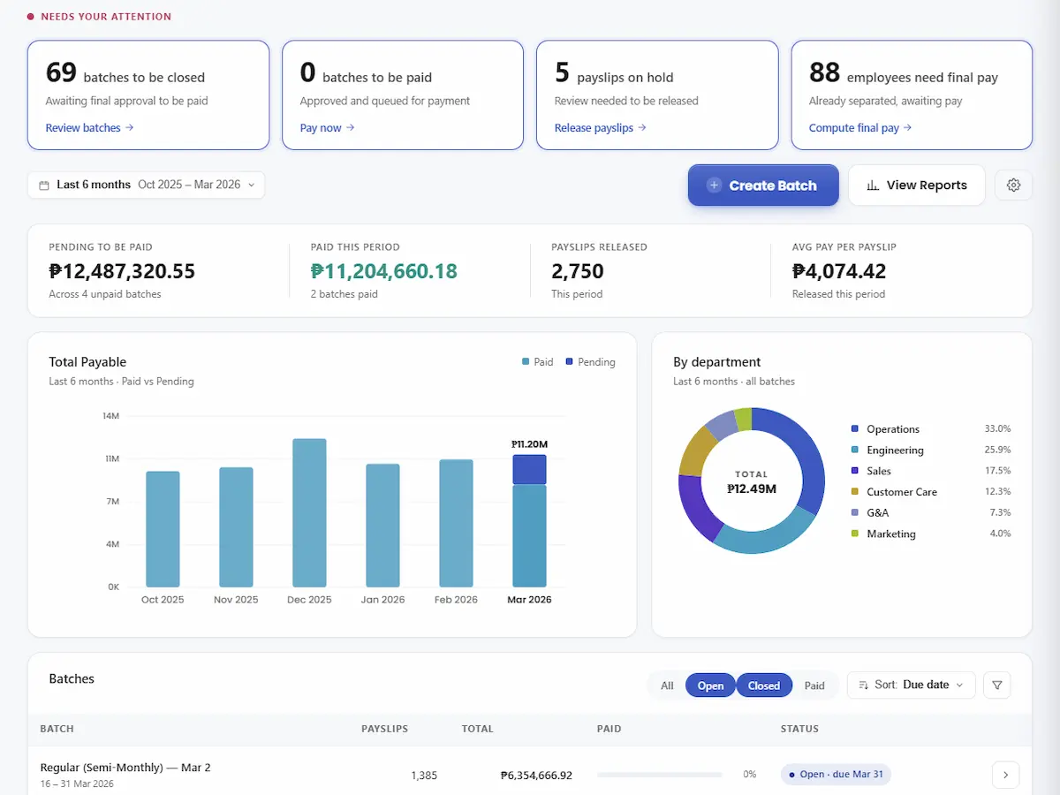Click the arrow next to Pay now
This screenshot has height=795, width=1060.
351,128
